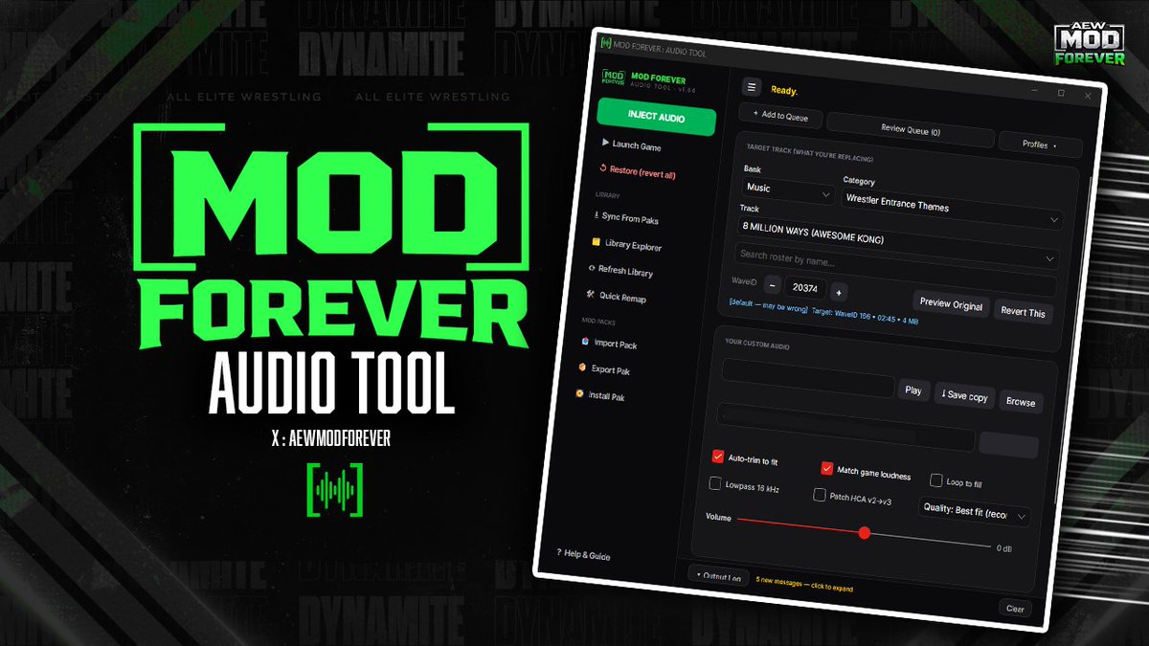
Task: Click the red Restore revert-all icon
Action: [602, 168]
